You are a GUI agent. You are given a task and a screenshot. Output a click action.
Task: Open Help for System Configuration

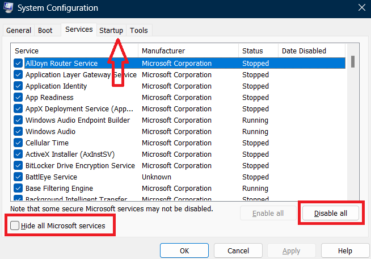[x=345, y=250]
